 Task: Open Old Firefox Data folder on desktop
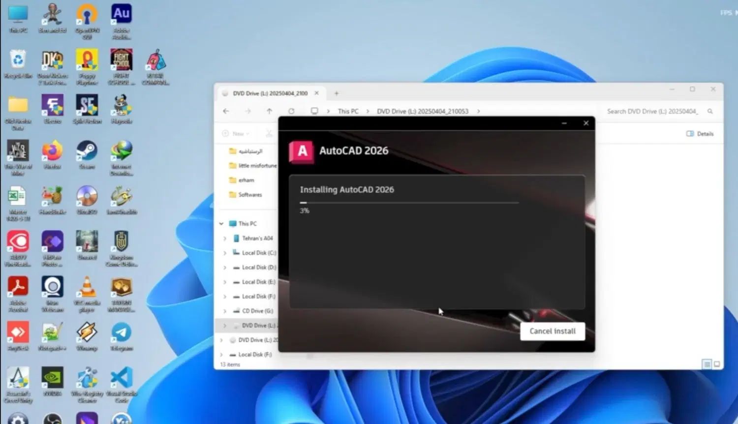pyautogui.click(x=18, y=112)
